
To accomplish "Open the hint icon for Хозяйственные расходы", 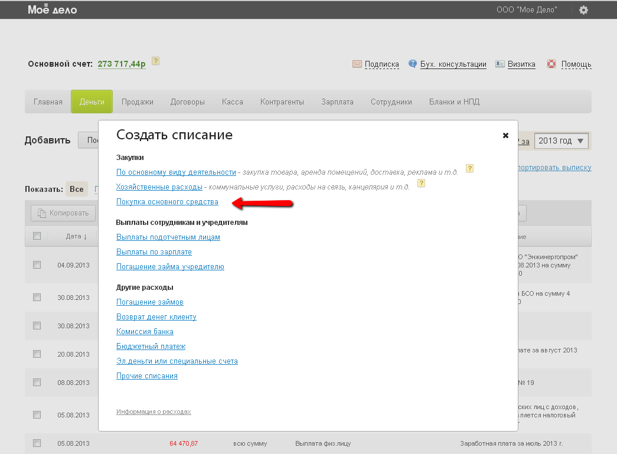I will tap(421, 183).
